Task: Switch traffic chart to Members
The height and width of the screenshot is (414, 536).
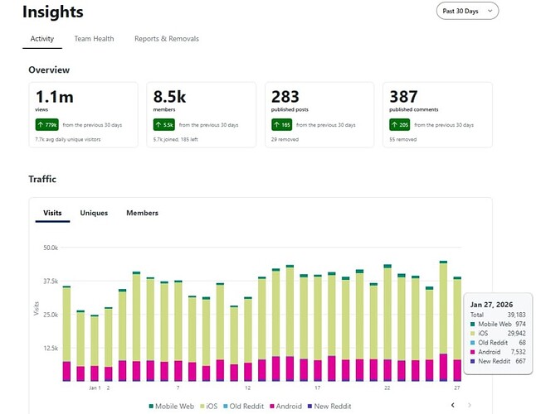Action: click(142, 213)
